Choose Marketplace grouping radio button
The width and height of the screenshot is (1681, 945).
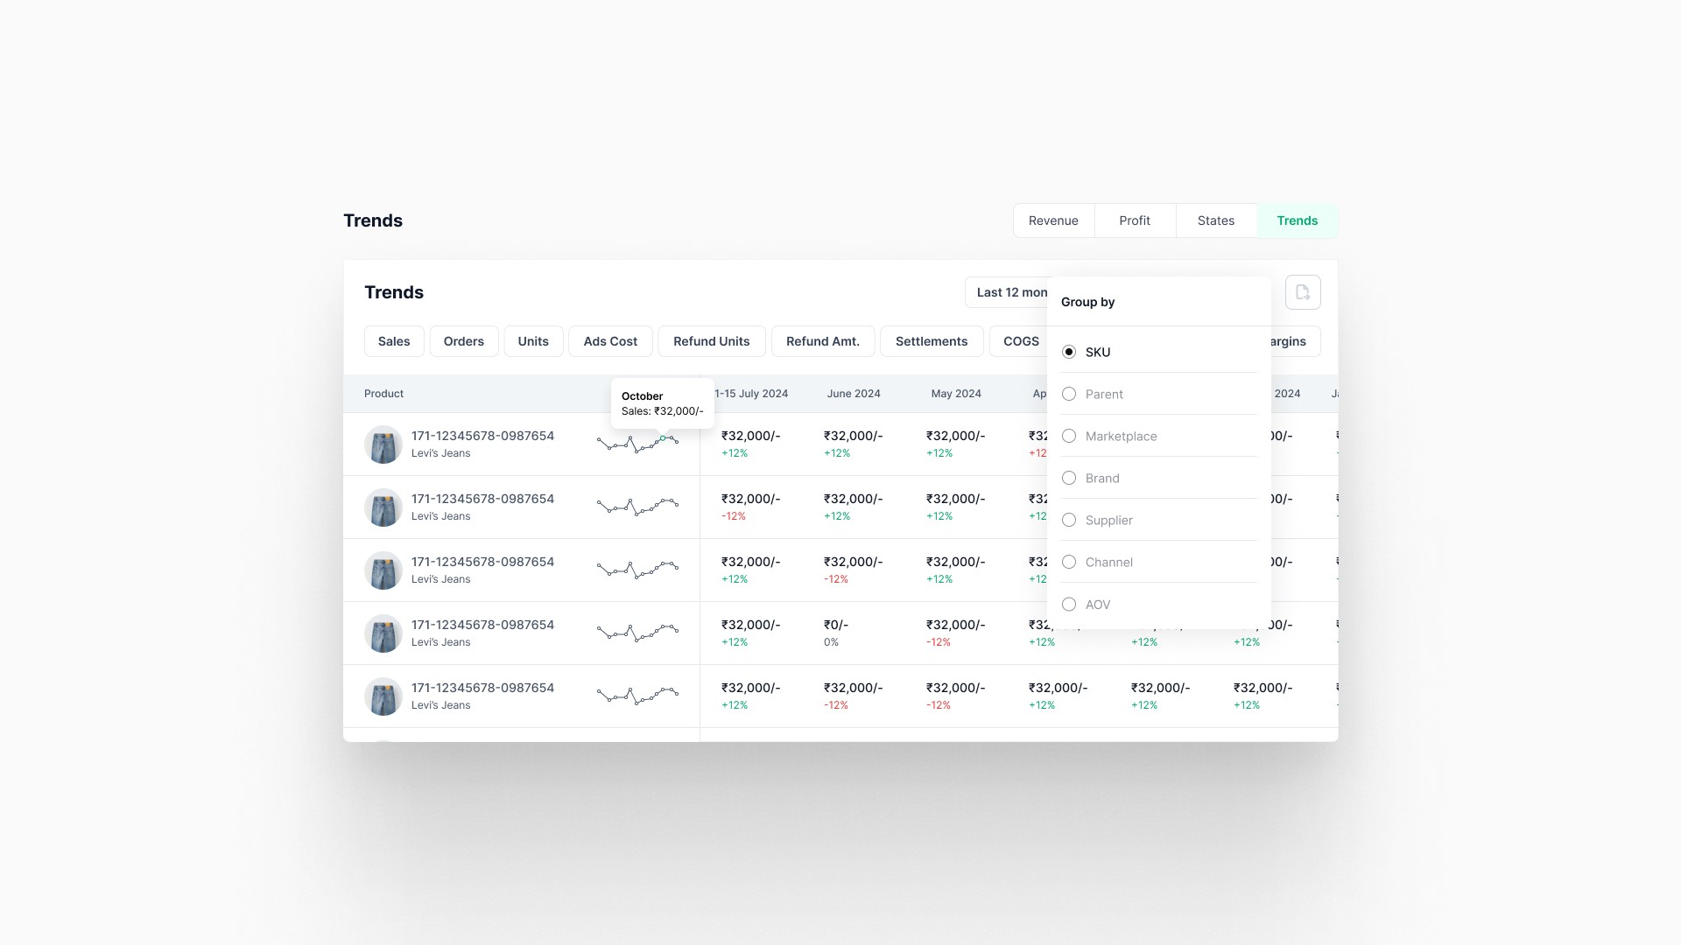[x=1069, y=436]
